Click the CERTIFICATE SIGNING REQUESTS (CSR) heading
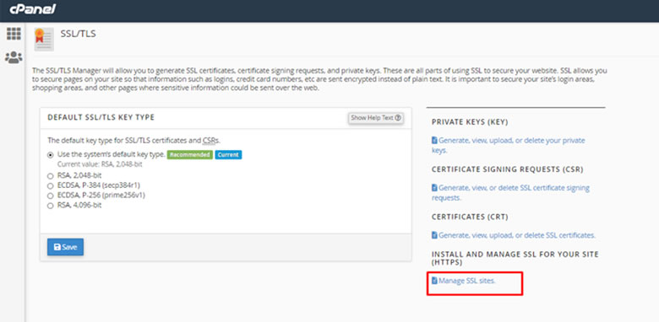Screen dimensions: 659x322 point(507,169)
